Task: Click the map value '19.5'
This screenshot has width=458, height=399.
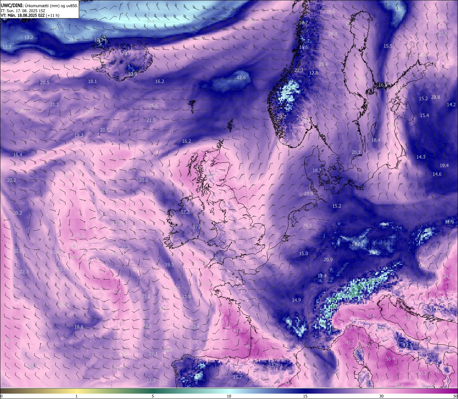Action: (169, 265)
